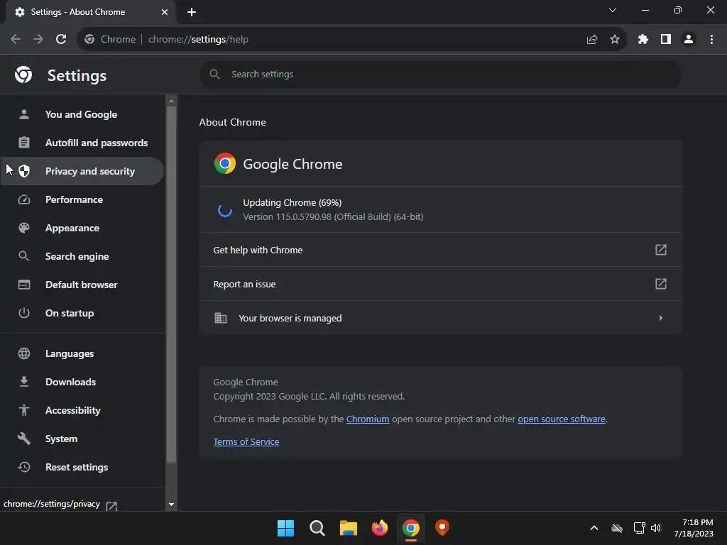Open a new tab with the plus button
727x545 pixels.
pos(192,12)
